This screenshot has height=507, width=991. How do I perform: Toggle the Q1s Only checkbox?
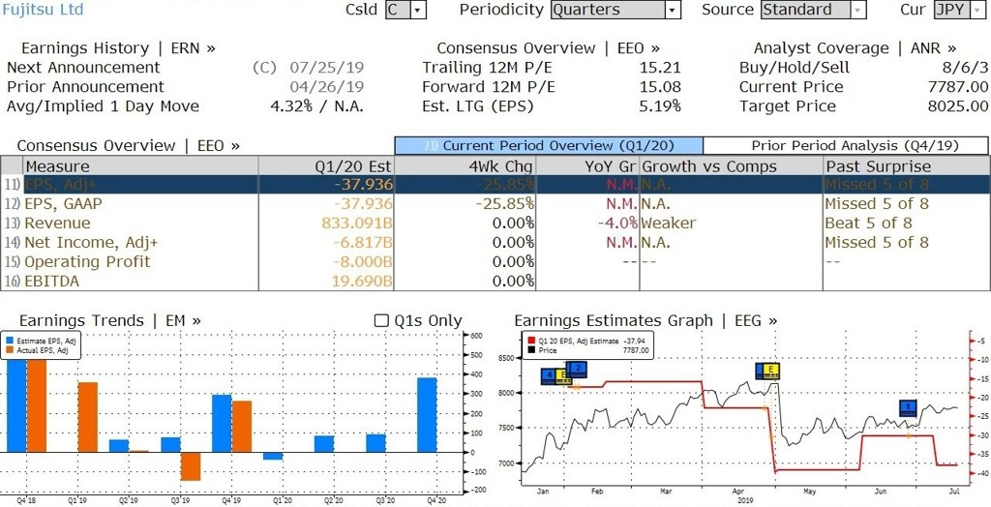(381, 320)
